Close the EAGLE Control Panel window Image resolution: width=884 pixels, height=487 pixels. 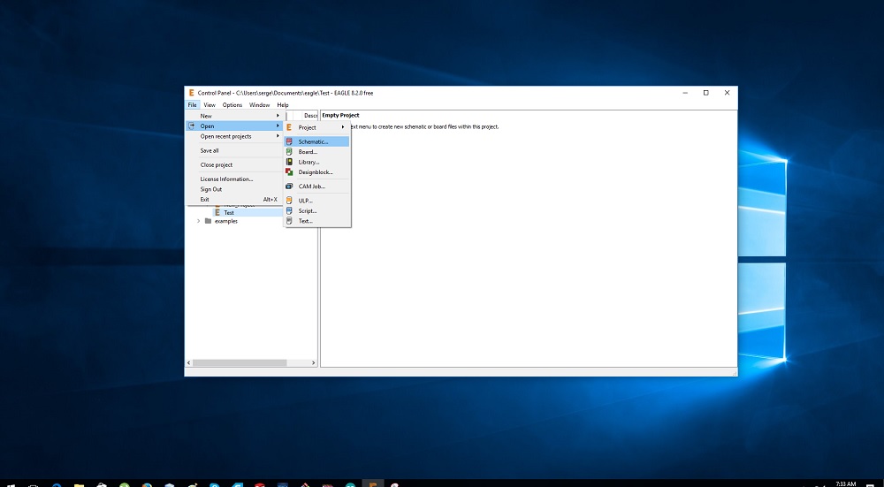tap(728, 93)
